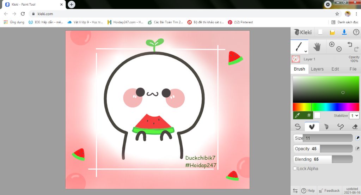Screen dimensions: 361x195
Task: Open an image file from folder
Action: (x=332, y=32)
